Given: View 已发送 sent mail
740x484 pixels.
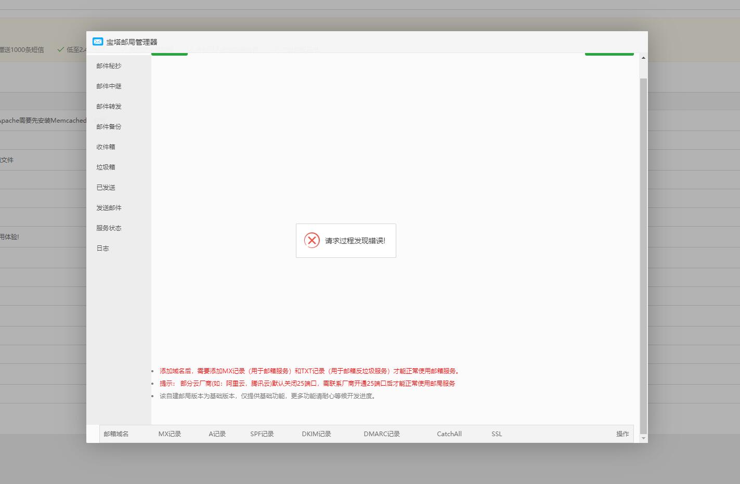Looking at the screenshot, I should click(106, 188).
